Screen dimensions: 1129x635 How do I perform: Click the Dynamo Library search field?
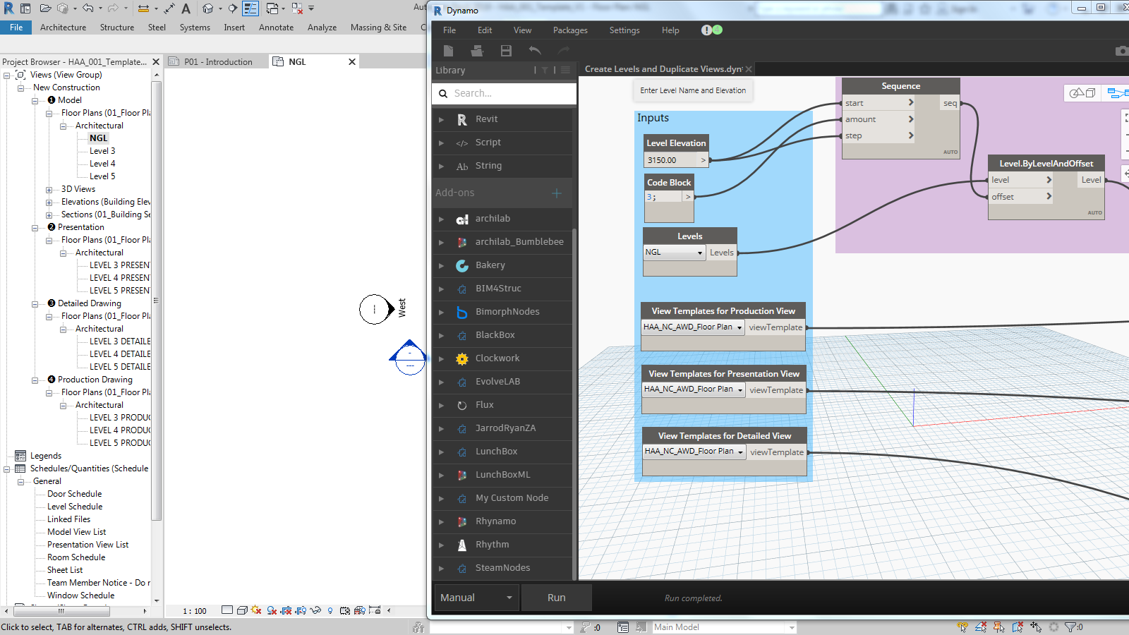pos(504,93)
